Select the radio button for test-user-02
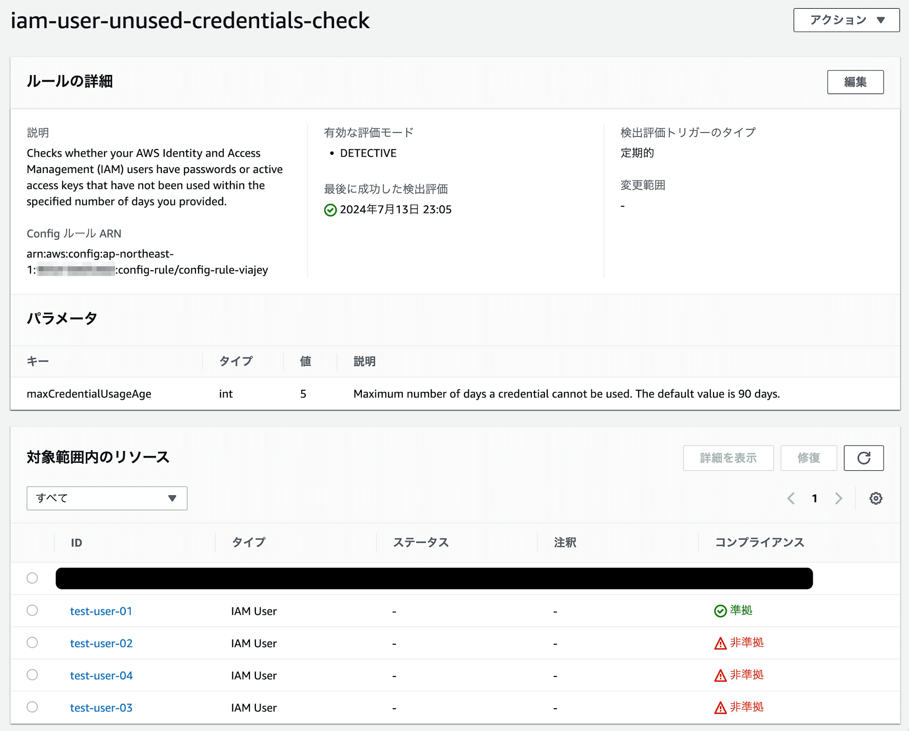Viewport: 909px width, 731px height. (x=32, y=642)
